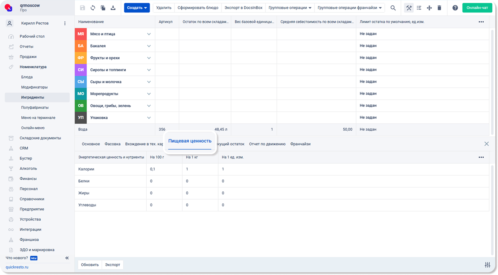The height and width of the screenshot is (275, 498).
Task: Click the refresh arrows toolbar icon
Action: click(93, 8)
